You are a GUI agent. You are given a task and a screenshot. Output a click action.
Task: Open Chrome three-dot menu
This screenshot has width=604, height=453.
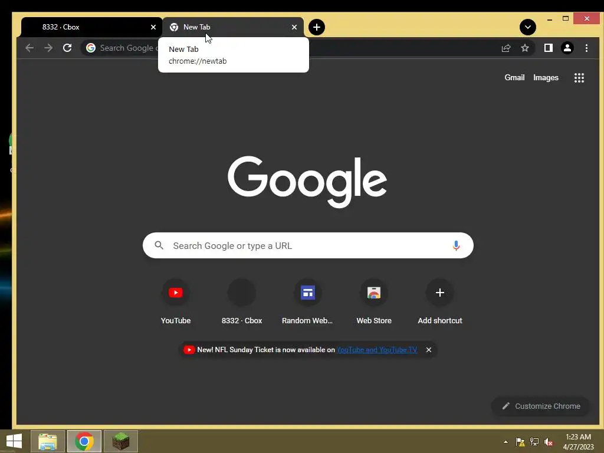point(586,48)
